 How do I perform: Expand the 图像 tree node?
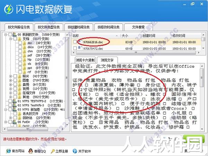(x=10, y=80)
